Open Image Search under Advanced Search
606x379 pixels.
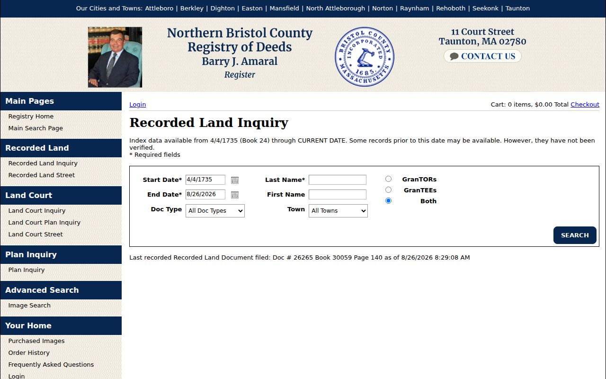[29, 306]
